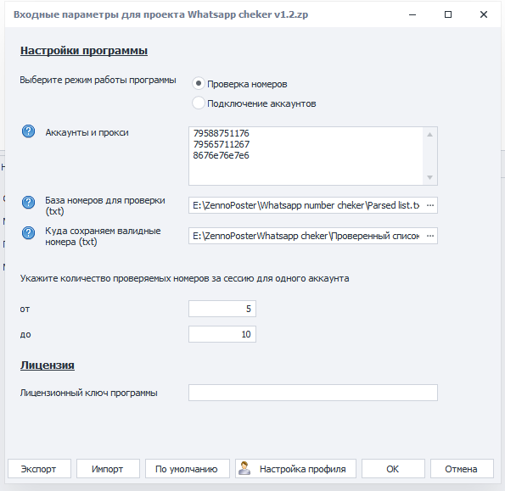
Task: Open help for Аккаунты и прокси
Action: pyautogui.click(x=28, y=131)
